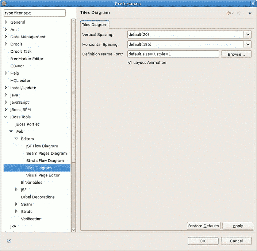This screenshot has width=257, height=251.
Task: Click the type filter text field
Action: coord(35,13)
